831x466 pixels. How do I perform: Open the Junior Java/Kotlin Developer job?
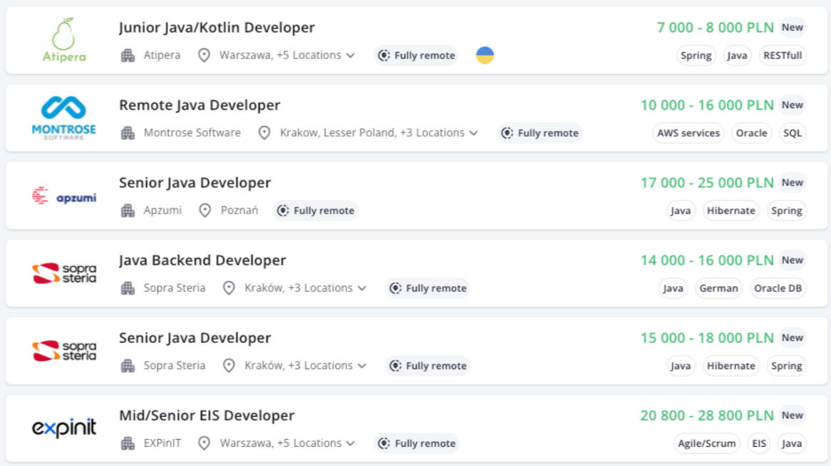click(217, 28)
